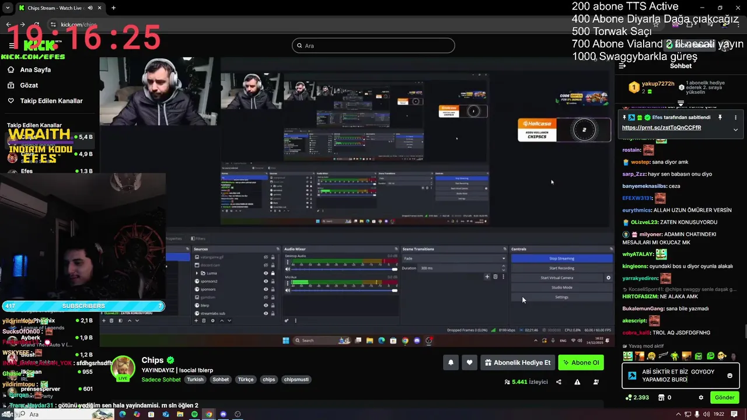The width and height of the screenshot is (747, 420).
Task: Open Takip Edilen Kanallar in sidebar
Action: (51, 101)
